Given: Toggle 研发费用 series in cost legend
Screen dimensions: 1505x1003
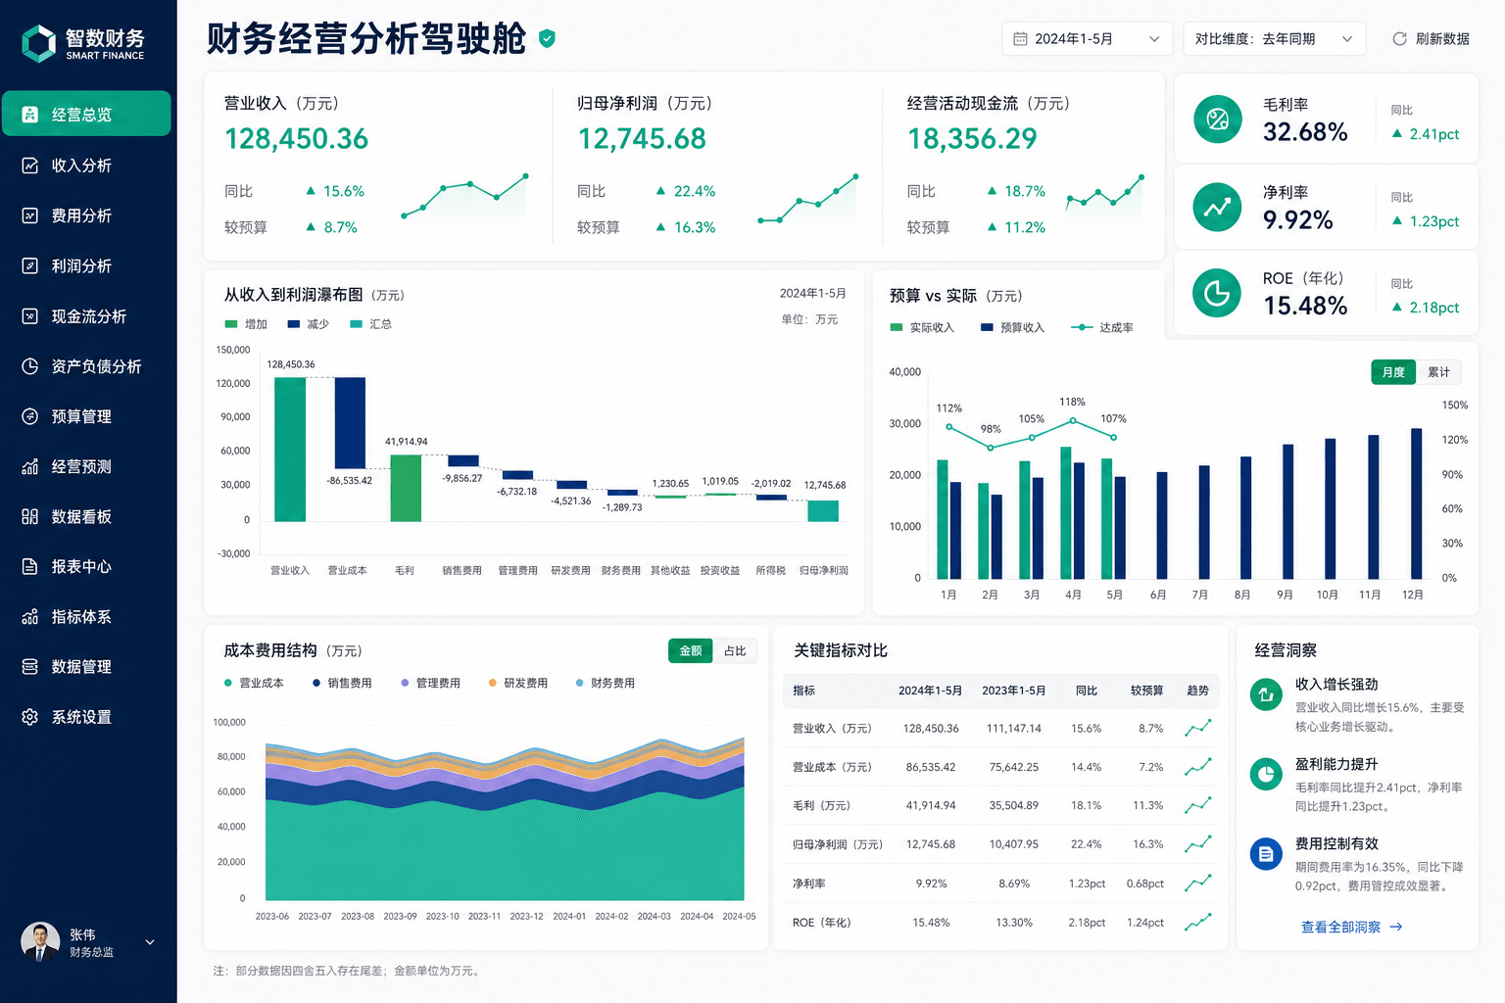Looking at the screenshot, I should click(x=518, y=683).
